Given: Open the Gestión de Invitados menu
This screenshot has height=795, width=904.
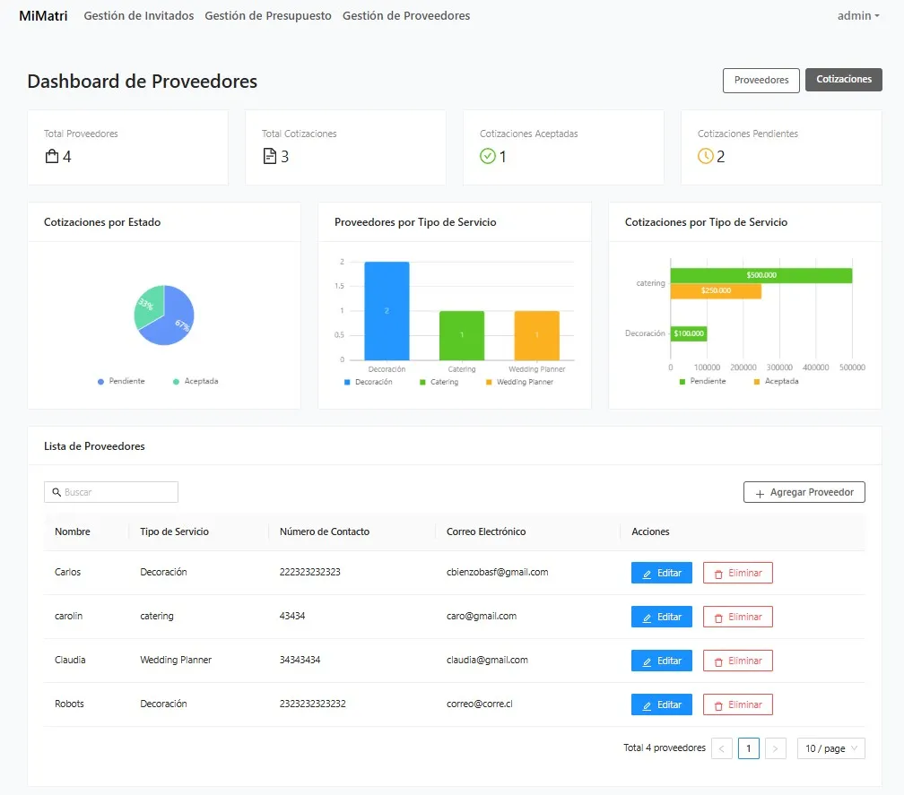Looking at the screenshot, I should point(138,15).
